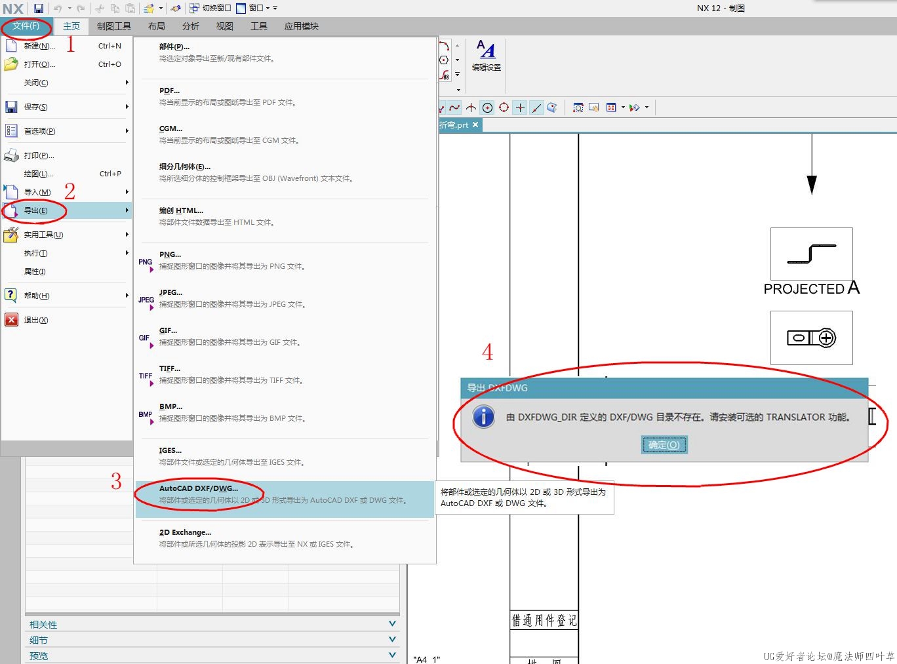Switch to the 制图工具 ribbon tab
897x664 pixels.
[114, 26]
